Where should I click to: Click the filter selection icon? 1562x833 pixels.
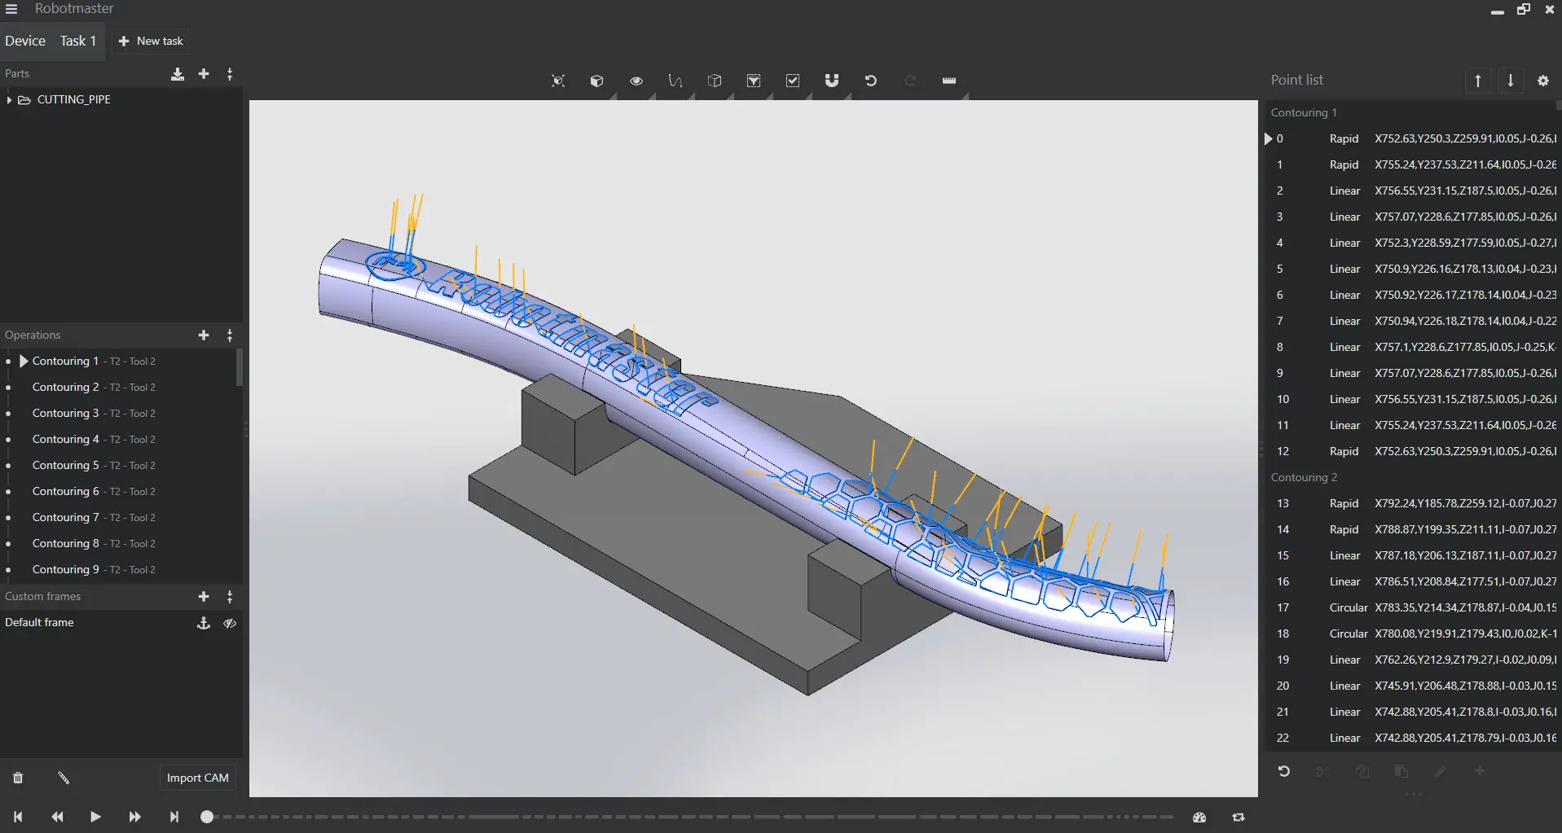754,81
